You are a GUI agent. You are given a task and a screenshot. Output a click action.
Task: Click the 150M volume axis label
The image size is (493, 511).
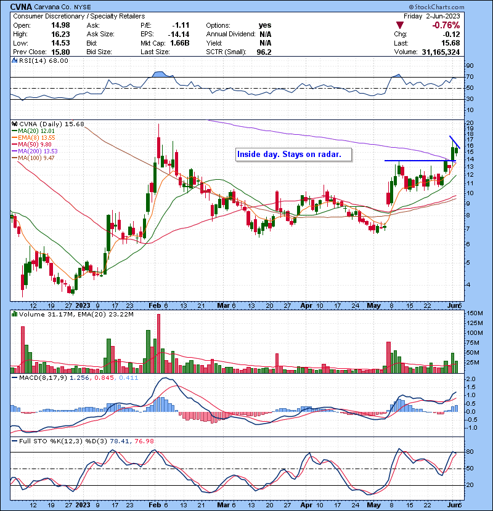point(475,313)
